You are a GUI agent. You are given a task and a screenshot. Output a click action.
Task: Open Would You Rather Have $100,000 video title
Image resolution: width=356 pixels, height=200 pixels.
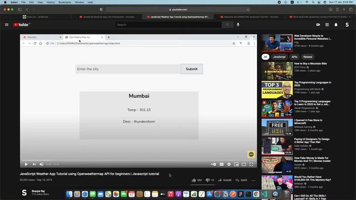click(313, 178)
